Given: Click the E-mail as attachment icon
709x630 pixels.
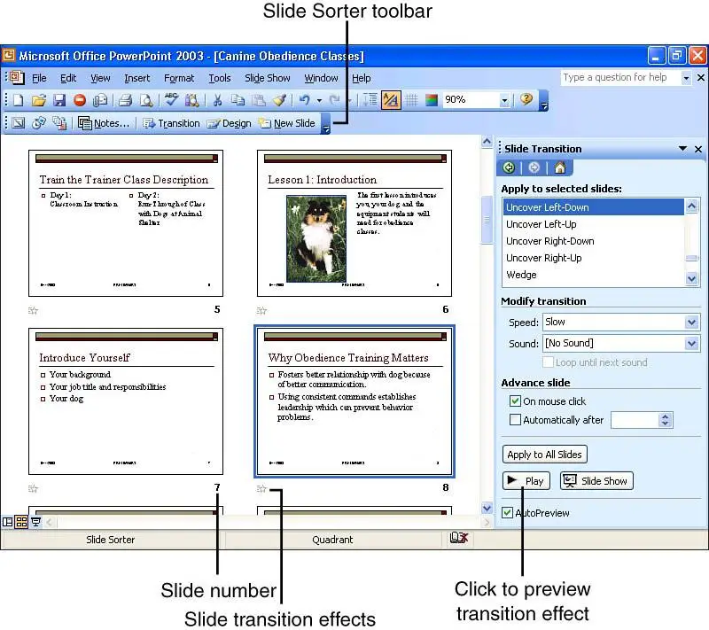Looking at the screenshot, I should point(100,100).
